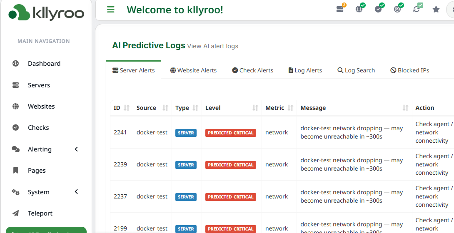Click docker-test source in row 2239
Image resolution: width=454 pixels, height=233 pixels.
[x=152, y=164]
